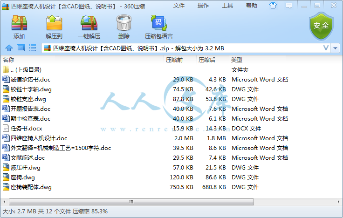Screen dimensions: 343x218
Task: Open the 文件 menu
Action: point(178,6)
